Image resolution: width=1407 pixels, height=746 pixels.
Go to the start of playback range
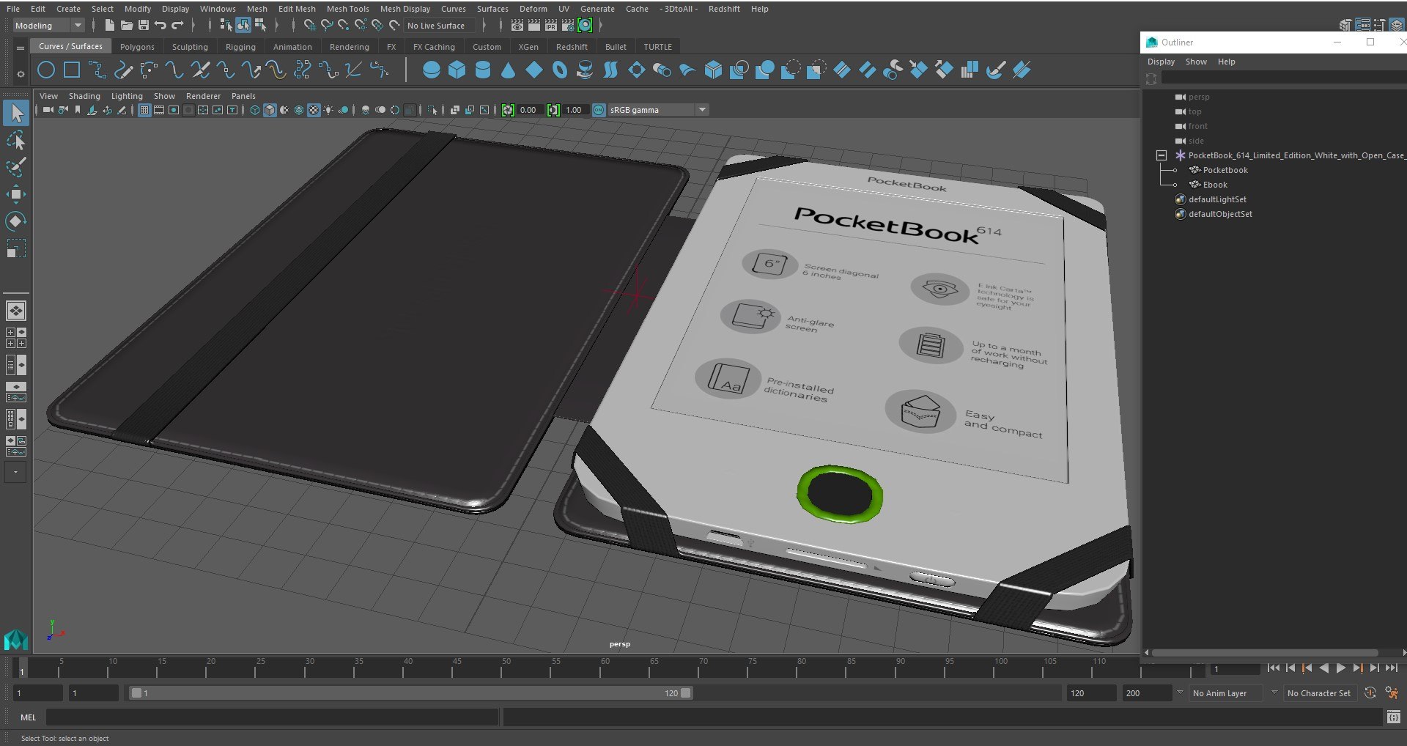click(1274, 668)
